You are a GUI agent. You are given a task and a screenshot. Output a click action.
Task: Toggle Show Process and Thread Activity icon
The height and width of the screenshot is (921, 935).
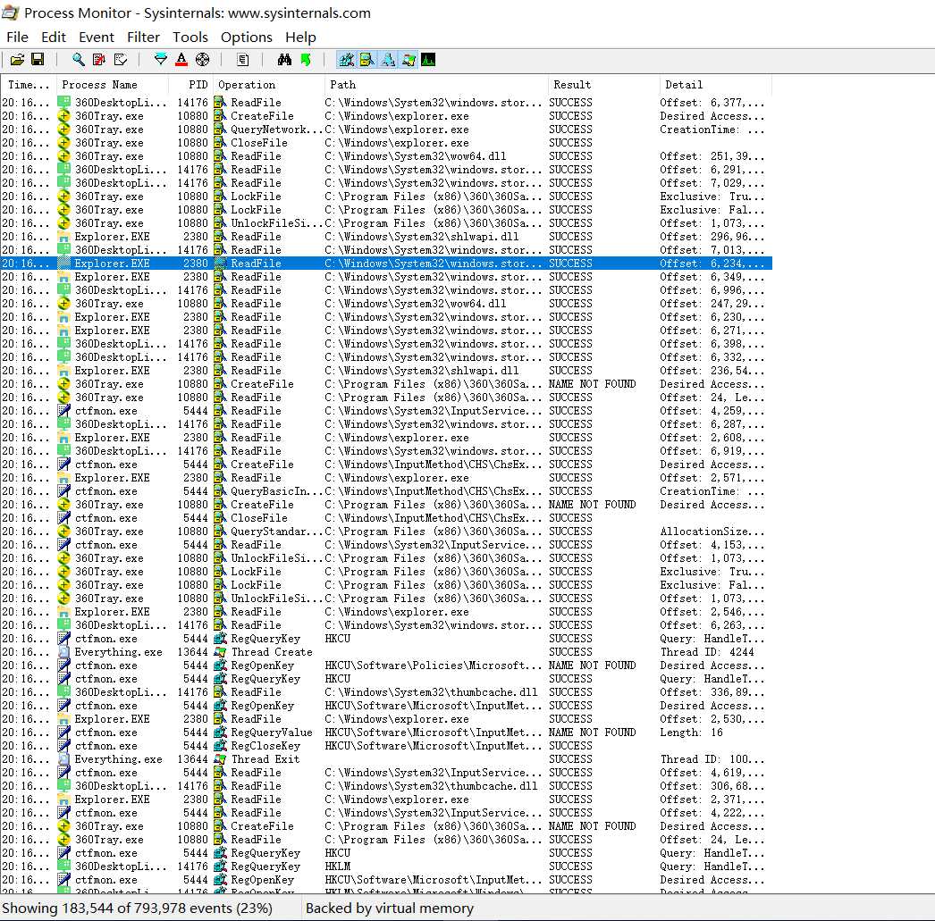(x=409, y=60)
